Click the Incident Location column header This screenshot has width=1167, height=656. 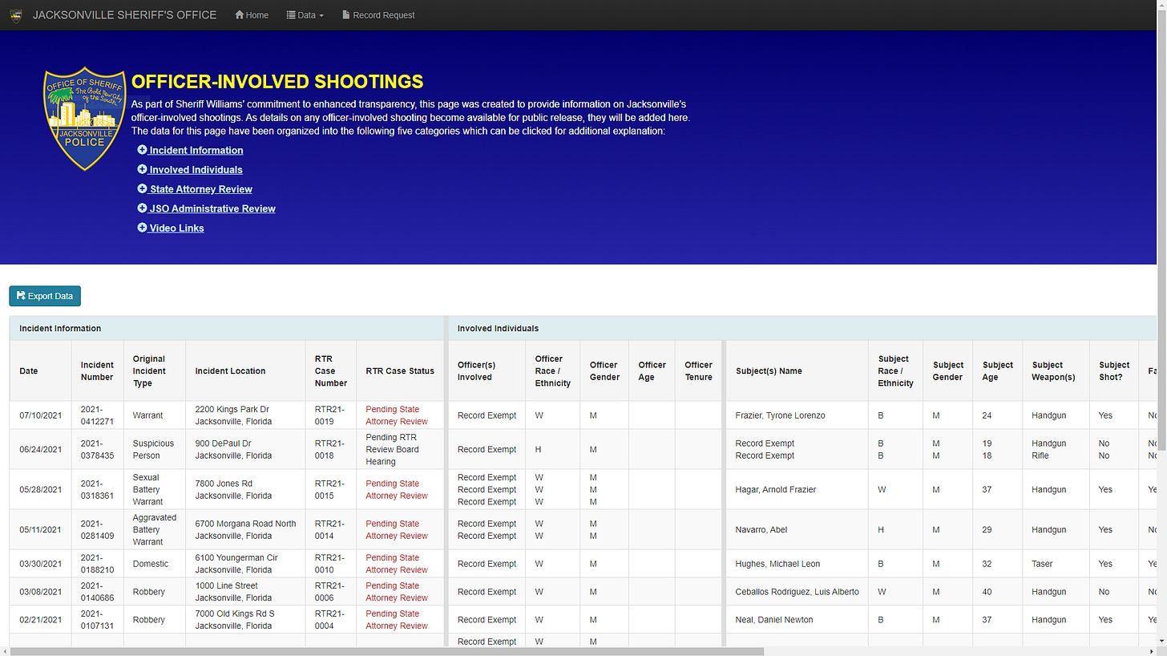(x=245, y=371)
